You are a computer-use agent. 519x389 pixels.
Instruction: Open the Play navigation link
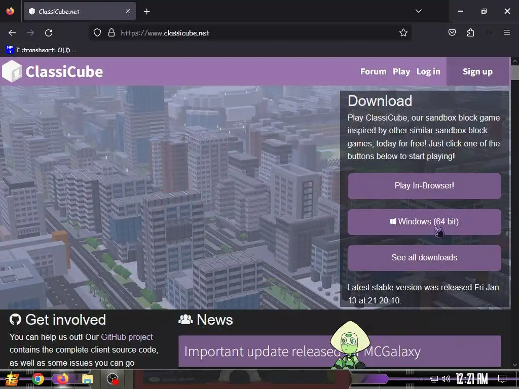click(401, 72)
